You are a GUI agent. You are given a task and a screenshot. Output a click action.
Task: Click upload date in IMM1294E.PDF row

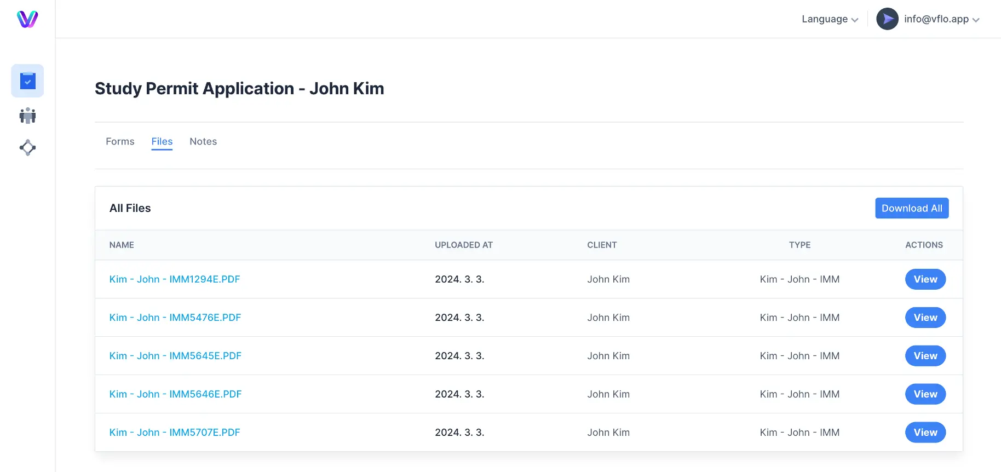click(x=459, y=279)
